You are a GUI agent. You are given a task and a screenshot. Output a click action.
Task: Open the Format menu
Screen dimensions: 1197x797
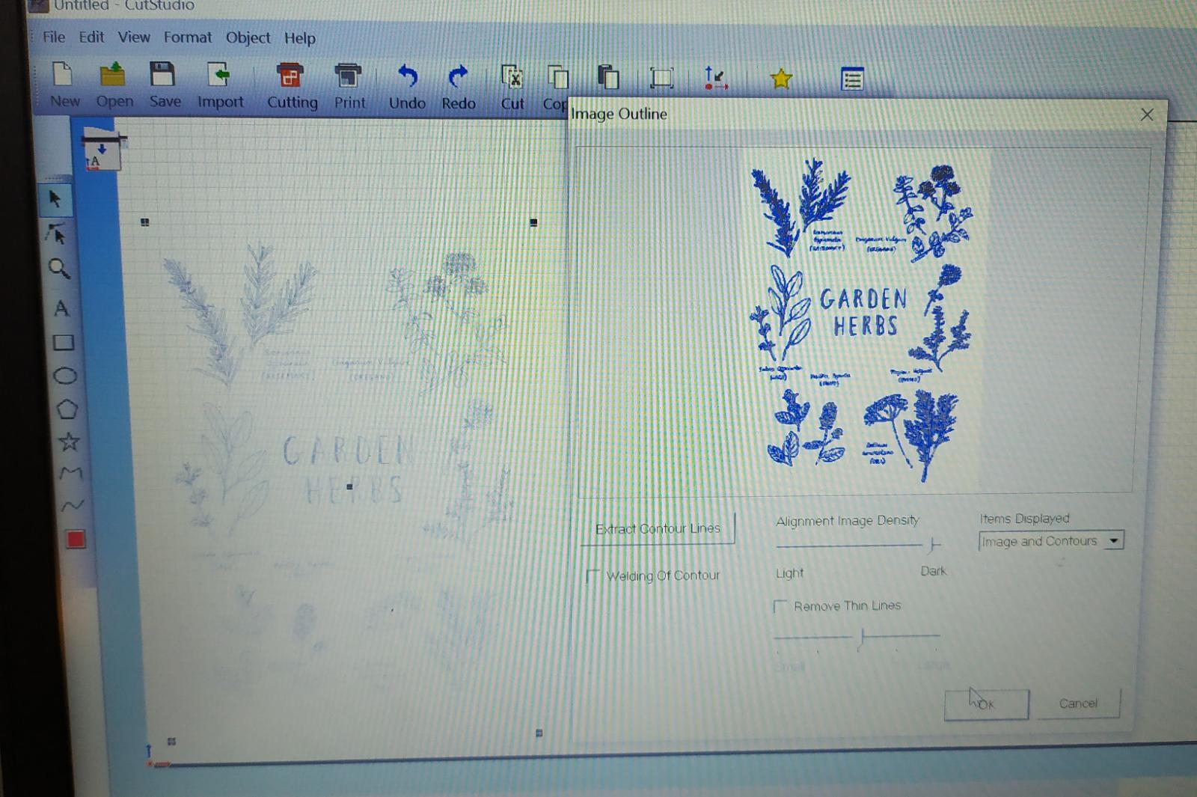188,37
